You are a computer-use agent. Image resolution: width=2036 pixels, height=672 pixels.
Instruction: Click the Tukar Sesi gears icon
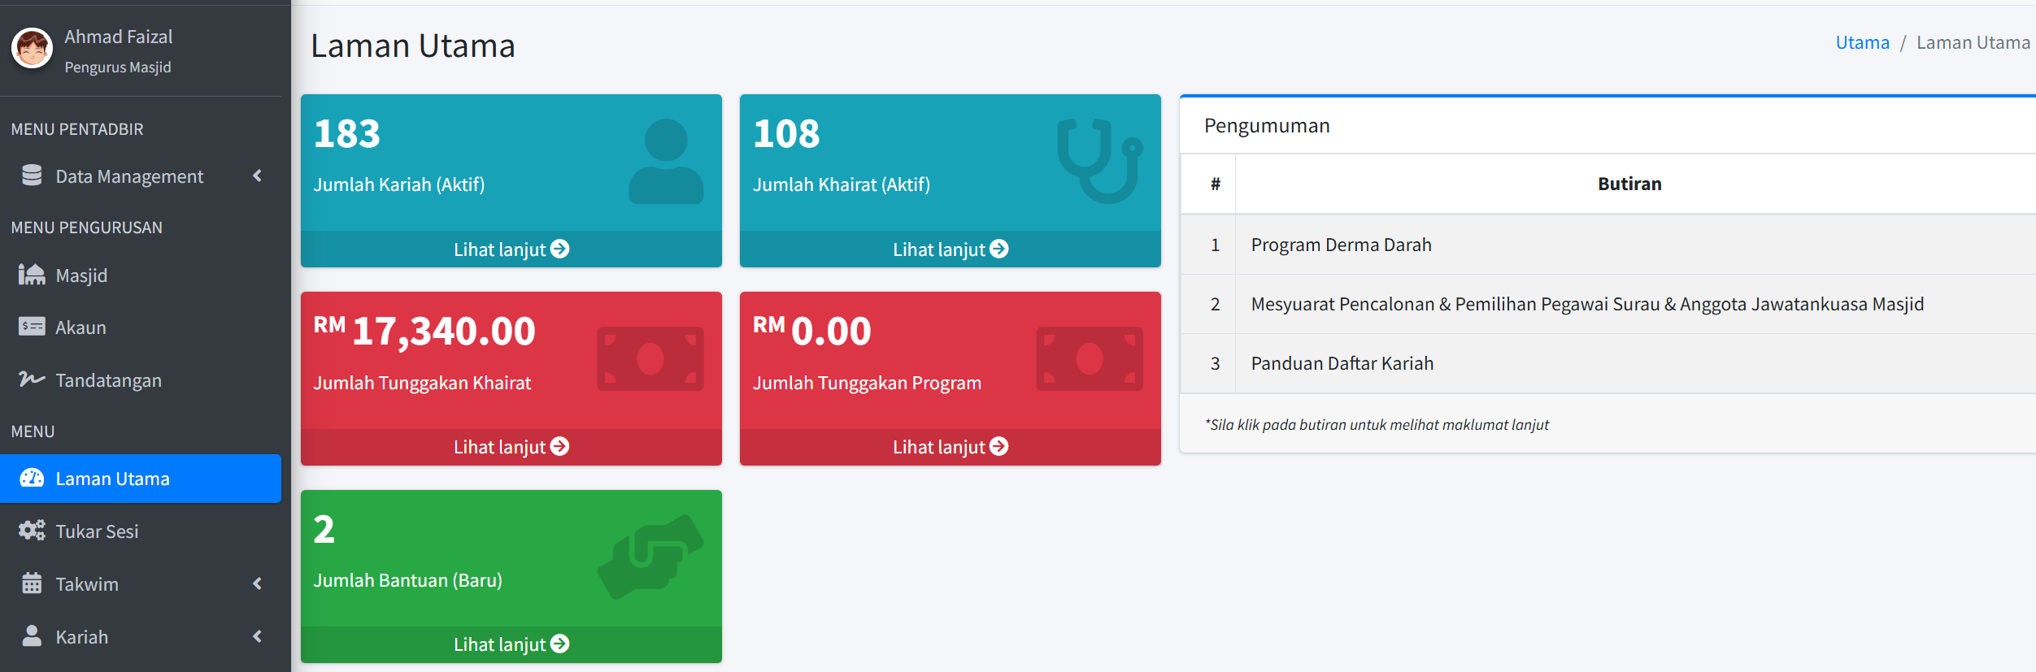tap(32, 531)
